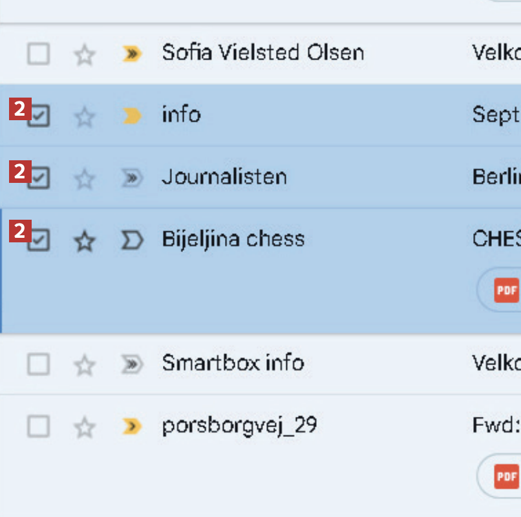Star the Smartbox info email
This screenshot has width=521, height=517.
pos(84,365)
